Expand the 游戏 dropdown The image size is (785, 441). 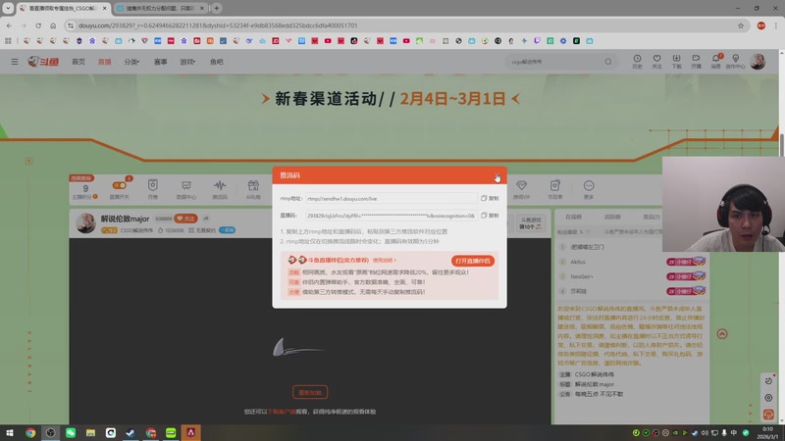click(x=187, y=62)
